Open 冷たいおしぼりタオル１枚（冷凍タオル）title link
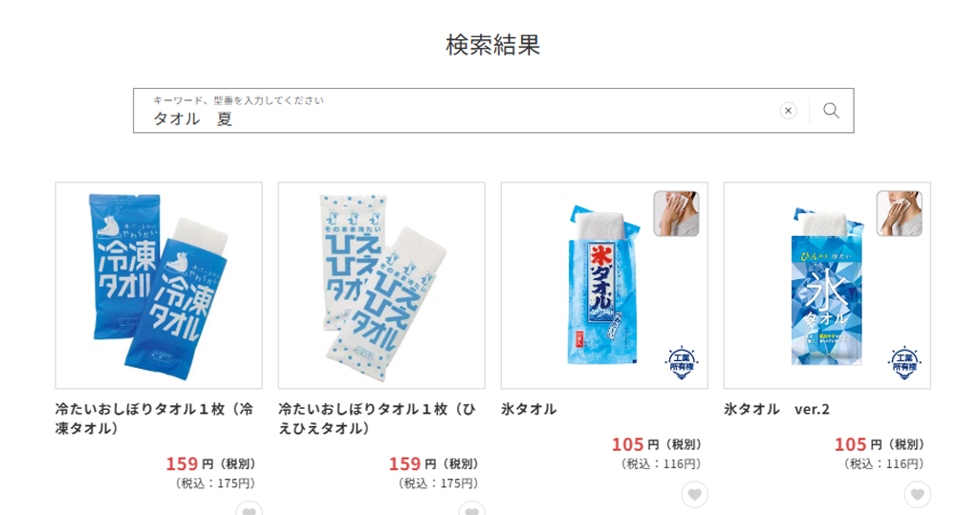This screenshot has width=979, height=515. tap(154, 418)
